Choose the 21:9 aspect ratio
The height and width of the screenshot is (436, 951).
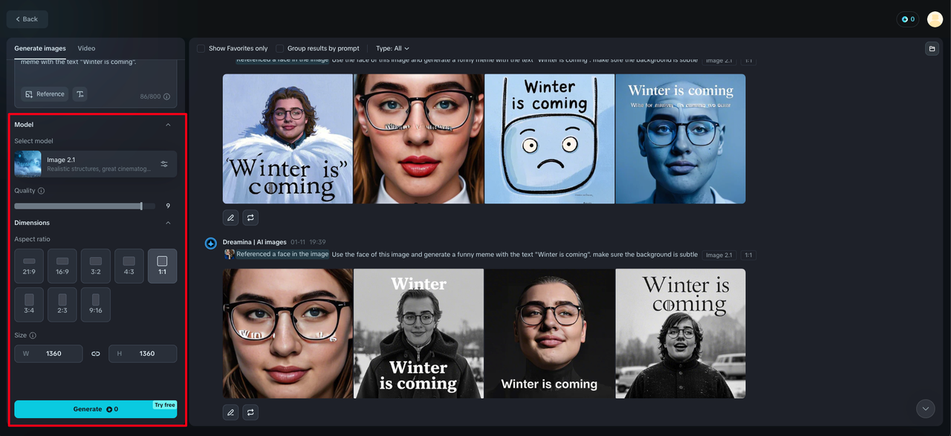pyautogui.click(x=29, y=266)
